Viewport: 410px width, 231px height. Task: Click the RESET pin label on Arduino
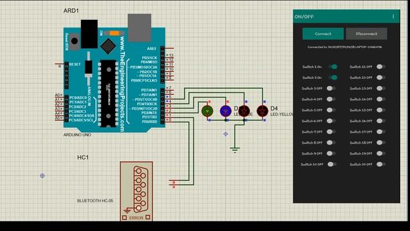coord(75,64)
